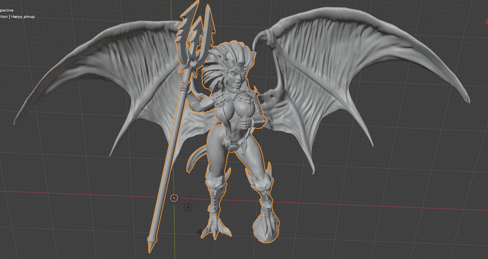The width and height of the screenshot is (488, 259).
Task: Click the perspective view label text
Action: tap(7, 10)
